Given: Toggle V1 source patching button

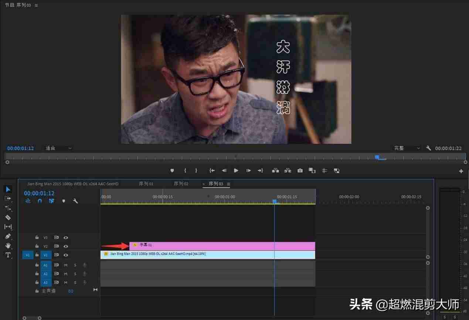Looking at the screenshot, I should pyautogui.click(x=28, y=255).
